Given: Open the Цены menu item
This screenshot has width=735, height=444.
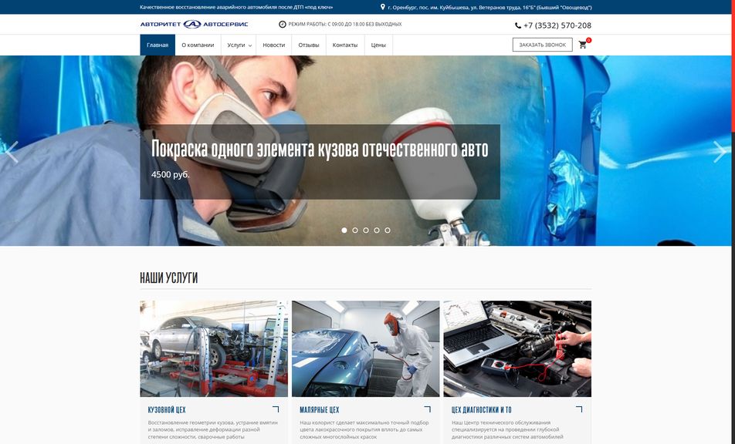Looking at the screenshot, I should pyautogui.click(x=378, y=45).
